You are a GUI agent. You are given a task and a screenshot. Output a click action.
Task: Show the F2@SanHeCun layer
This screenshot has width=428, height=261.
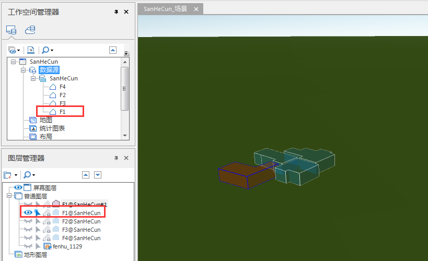28,221
